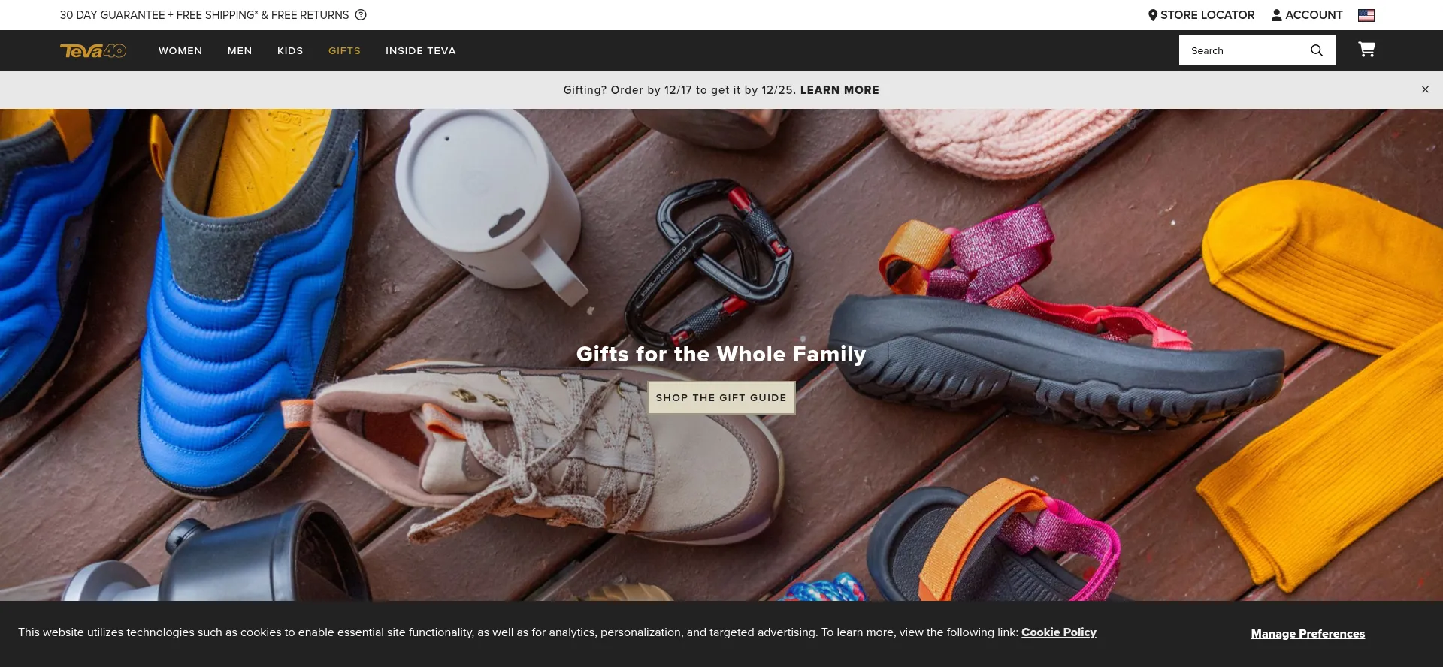This screenshot has width=1443, height=667.
Task: Focus the Search input field
Action: pyautogui.click(x=1244, y=50)
